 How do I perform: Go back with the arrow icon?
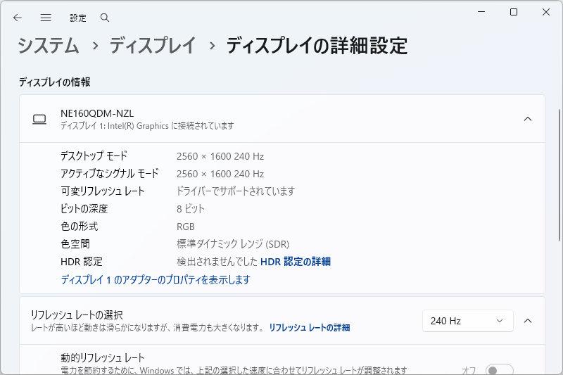click(x=17, y=18)
